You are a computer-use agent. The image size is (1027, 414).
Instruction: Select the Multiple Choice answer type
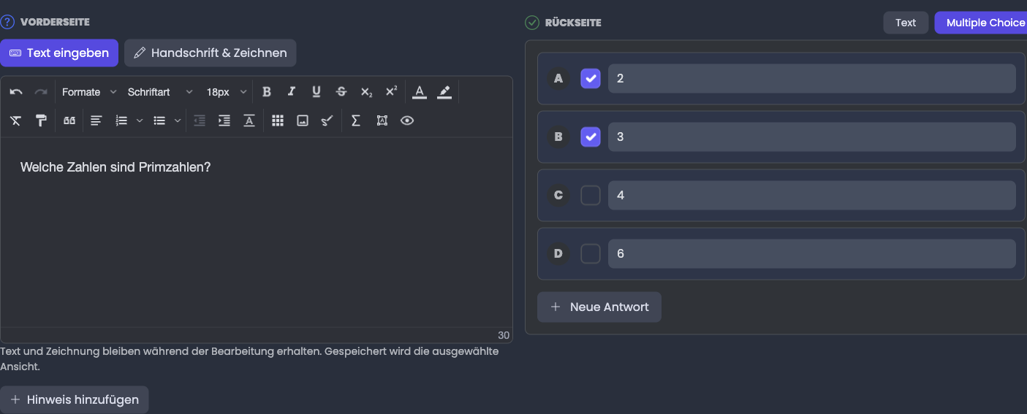(x=981, y=23)
